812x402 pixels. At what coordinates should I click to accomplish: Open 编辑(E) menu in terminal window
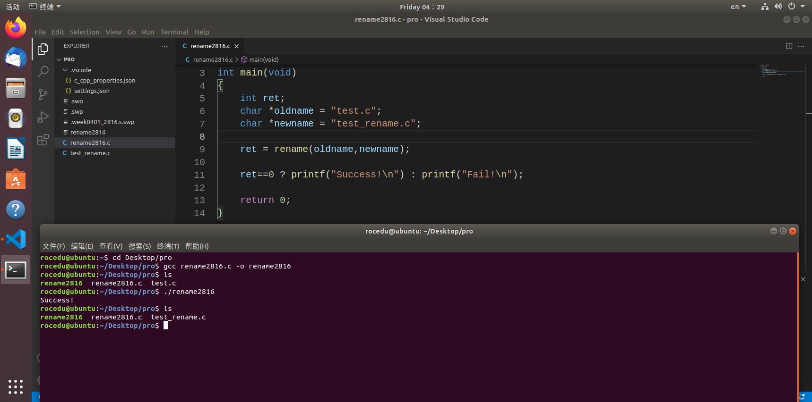pos(82,246)
